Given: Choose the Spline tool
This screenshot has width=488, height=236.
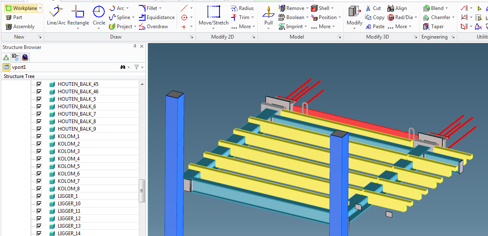Looking at the screenshot, I should tap(121, 17).
